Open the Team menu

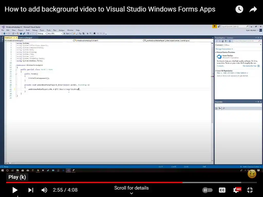(42, 30)
